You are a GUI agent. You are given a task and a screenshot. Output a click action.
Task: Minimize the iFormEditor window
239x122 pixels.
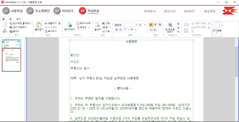point(218,2)
